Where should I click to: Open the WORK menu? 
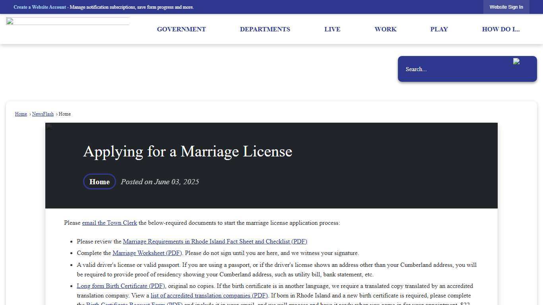tap(385, 29)
